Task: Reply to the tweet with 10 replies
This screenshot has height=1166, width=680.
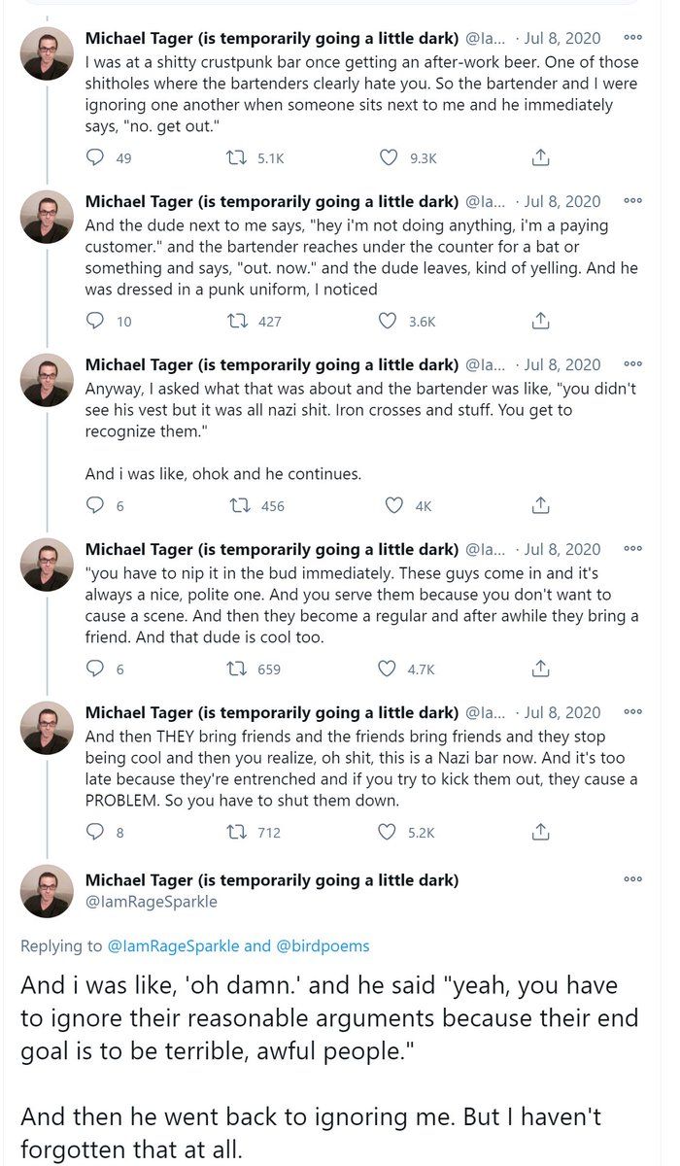Action: pos(95,321)
